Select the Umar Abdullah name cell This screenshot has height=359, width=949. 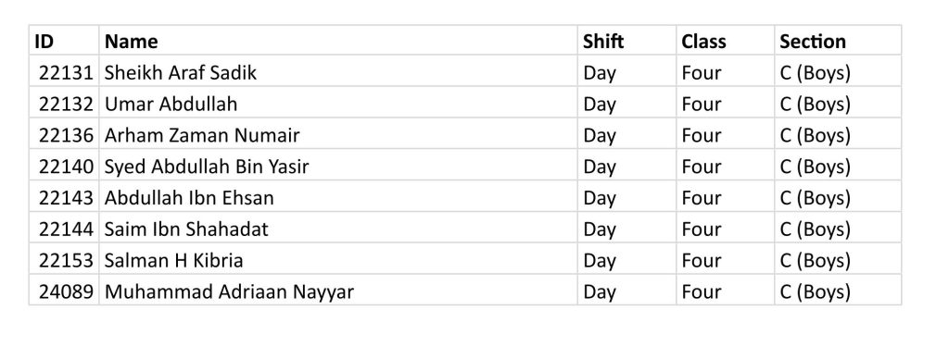point(337,104)
